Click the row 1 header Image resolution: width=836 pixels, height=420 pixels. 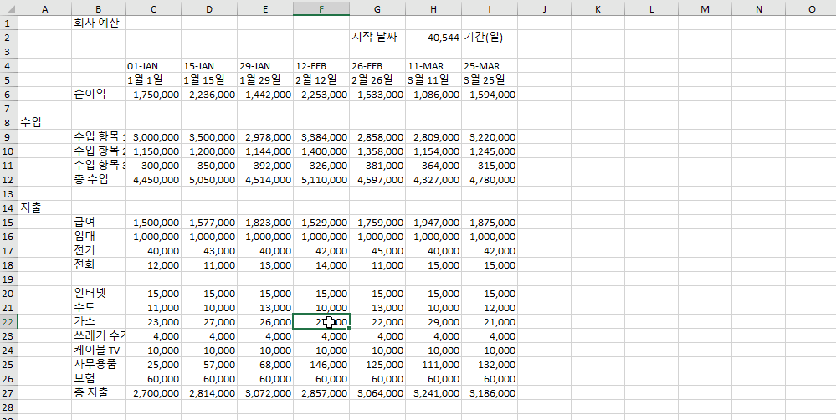click(x=9, y=23)
